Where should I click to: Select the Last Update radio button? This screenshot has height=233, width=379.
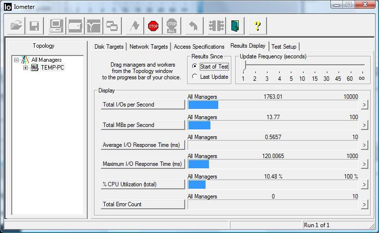coord(194,76)
